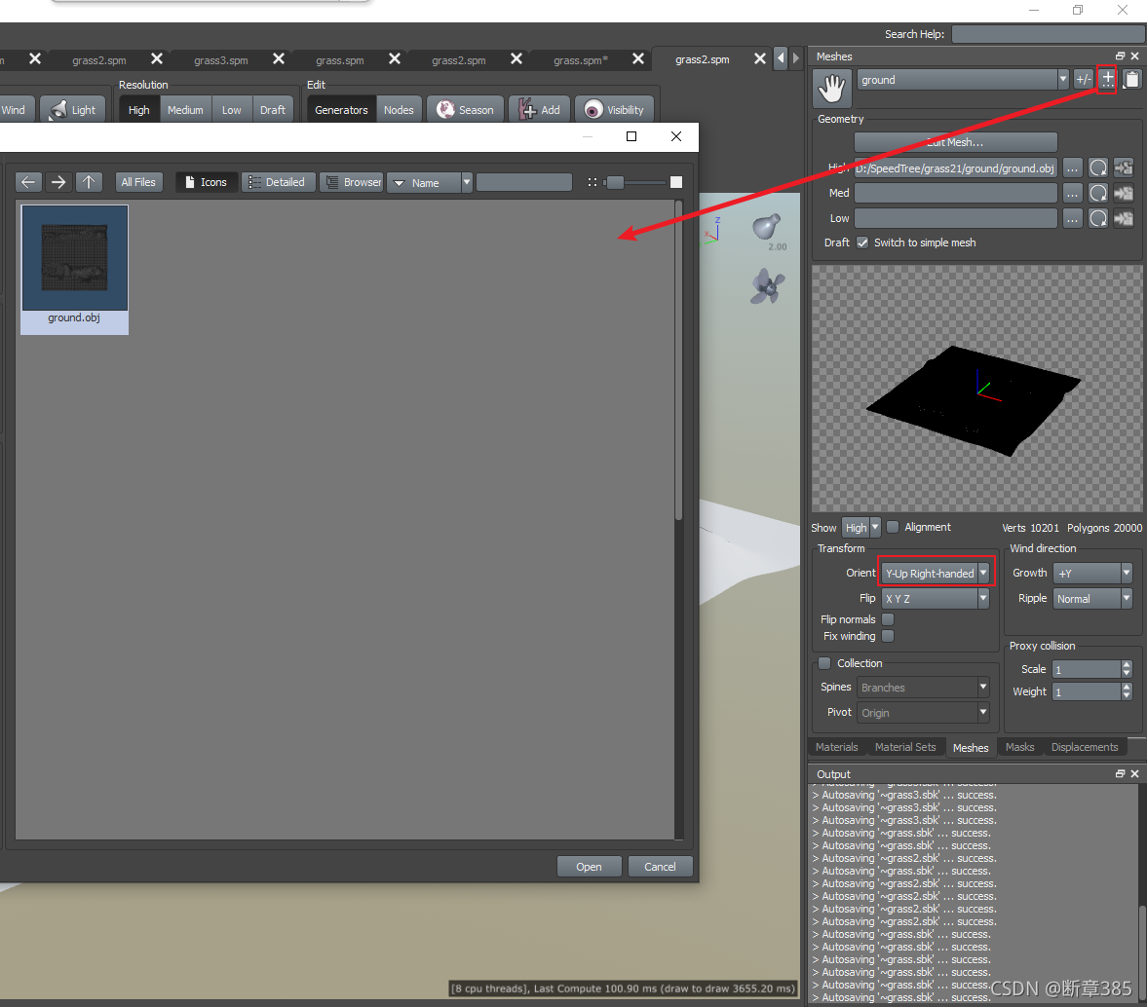The image size is (1147, 1007).
Task: Click All Files filter button
Action: [138, 182]
